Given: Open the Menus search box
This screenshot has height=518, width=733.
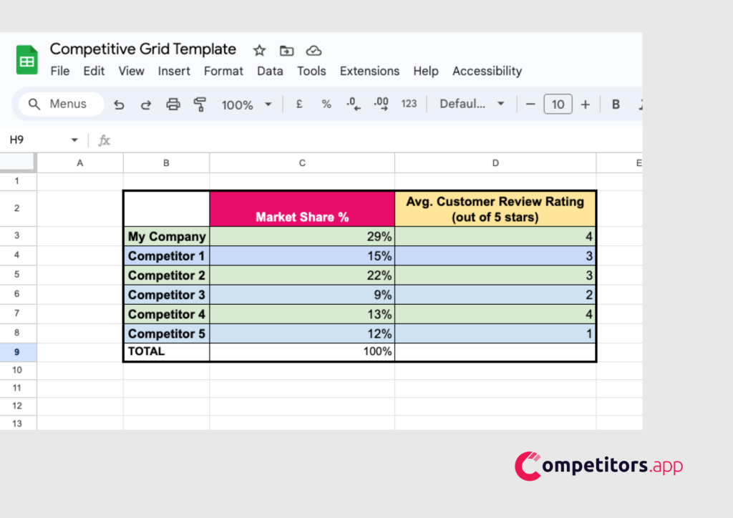Looking at the screenshot, I should point(60,104).
